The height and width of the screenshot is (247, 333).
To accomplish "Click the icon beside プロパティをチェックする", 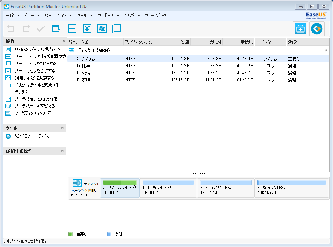I will [8, 113].
